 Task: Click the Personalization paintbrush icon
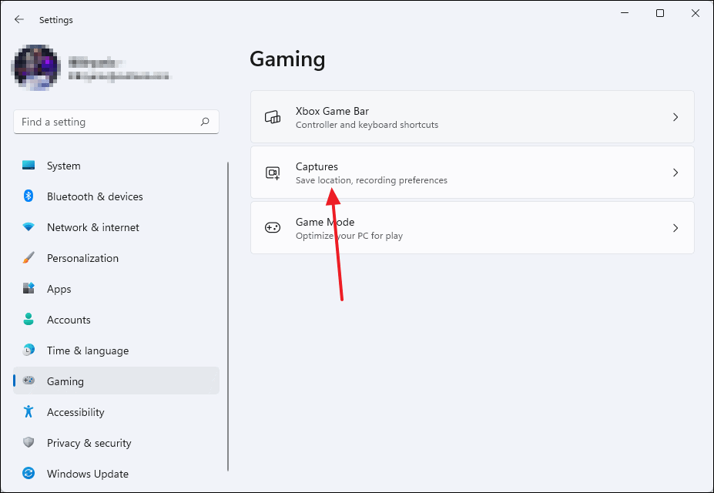28,258
